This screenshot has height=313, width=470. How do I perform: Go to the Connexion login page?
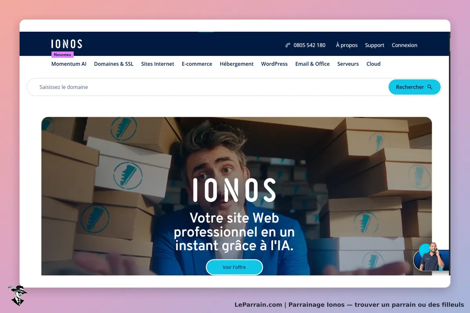click(405, 45)
